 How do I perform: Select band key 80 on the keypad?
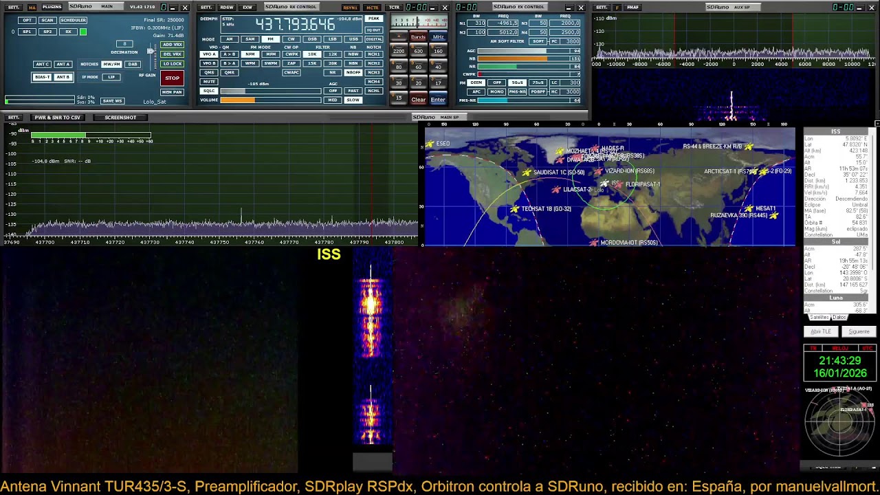pos(399,67)
